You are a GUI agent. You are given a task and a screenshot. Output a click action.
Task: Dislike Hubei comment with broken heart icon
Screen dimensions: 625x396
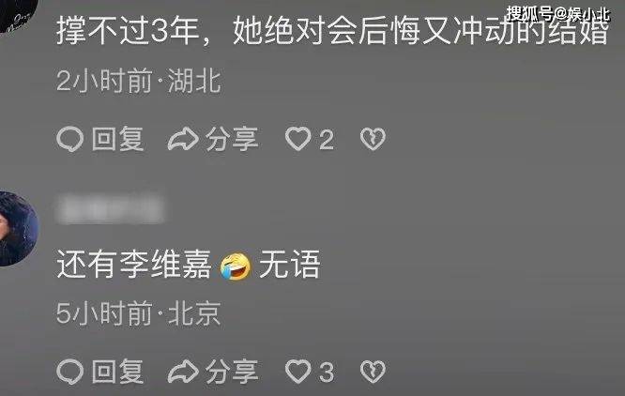[373, 139]
